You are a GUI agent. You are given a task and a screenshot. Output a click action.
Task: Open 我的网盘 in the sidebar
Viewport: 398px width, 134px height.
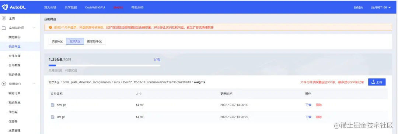14,47
